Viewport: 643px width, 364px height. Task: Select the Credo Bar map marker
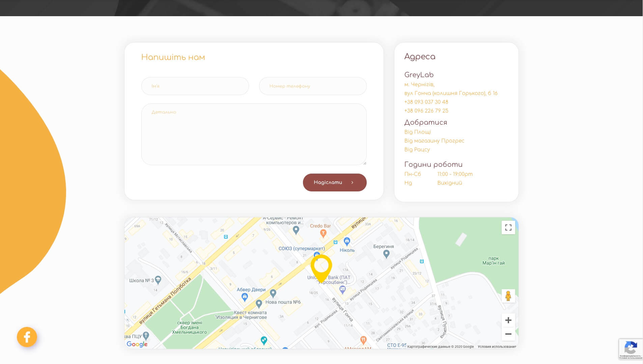(x=323, y=233)
